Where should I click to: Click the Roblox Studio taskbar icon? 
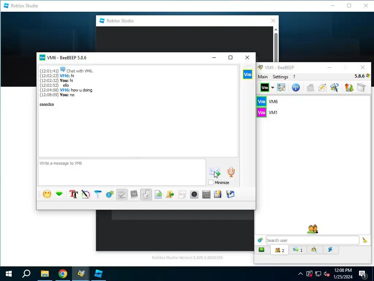click(99, 274)
